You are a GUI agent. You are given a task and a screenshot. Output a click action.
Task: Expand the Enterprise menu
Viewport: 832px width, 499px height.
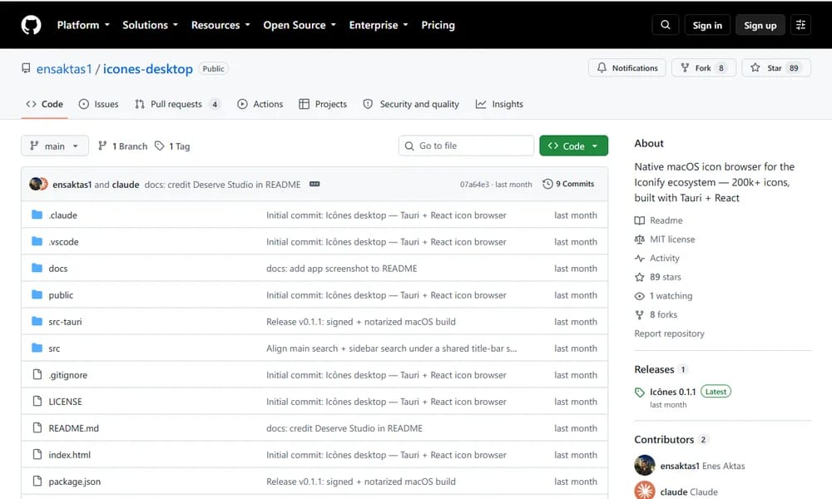(379, 25)
